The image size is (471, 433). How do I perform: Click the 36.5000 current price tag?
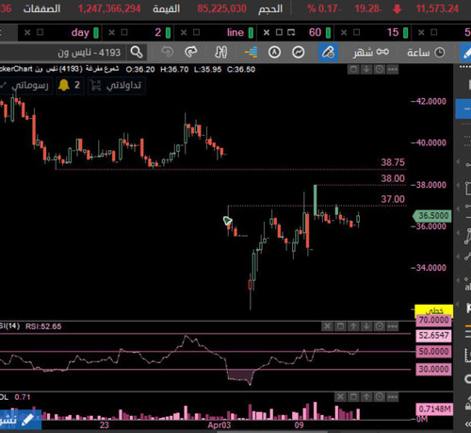[432, 216]
